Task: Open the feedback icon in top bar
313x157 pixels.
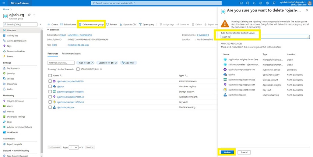Action: pos(274,3)
